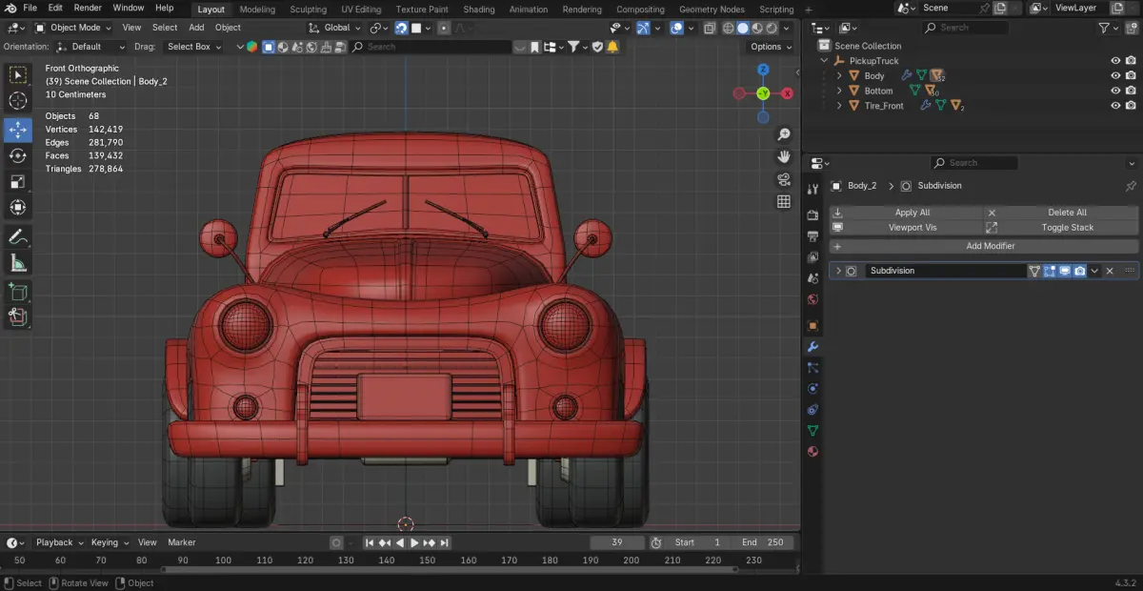Hide the Tire_Front object in viewport
1143x591 pixels.
1115,106
